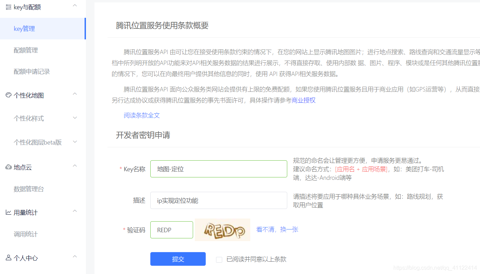Open 个性化图层beta版 menu item
The image size is (480, 274).
[x=38, y=142]
